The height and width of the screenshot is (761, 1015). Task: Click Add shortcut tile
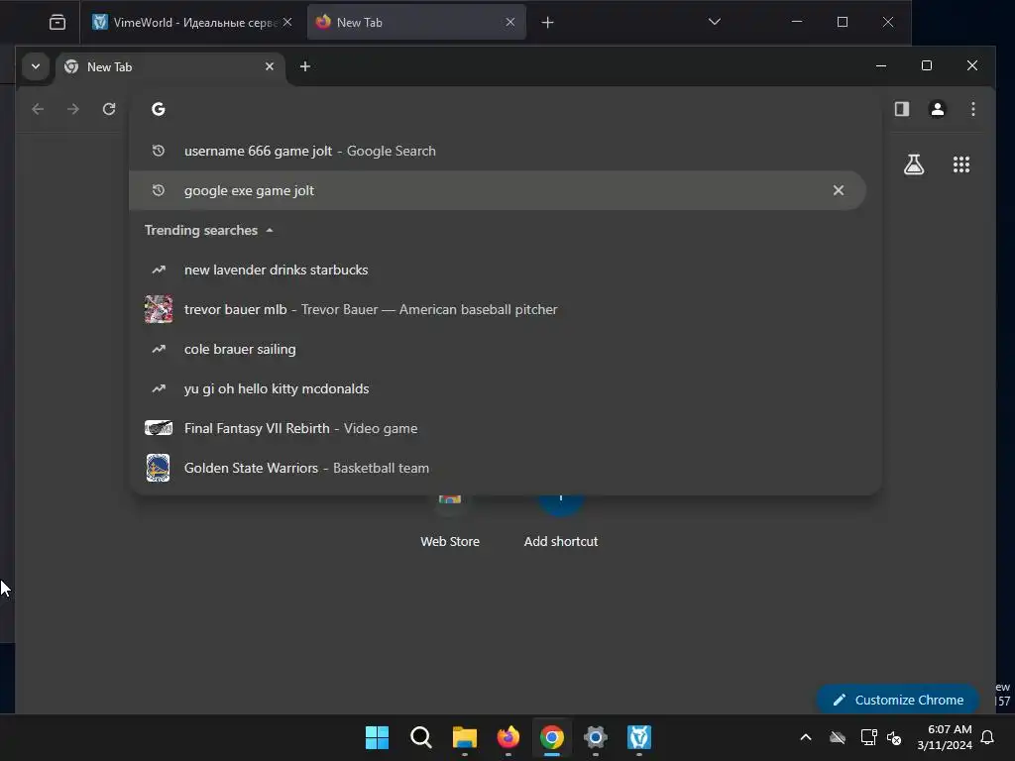[x=561, y=521]
